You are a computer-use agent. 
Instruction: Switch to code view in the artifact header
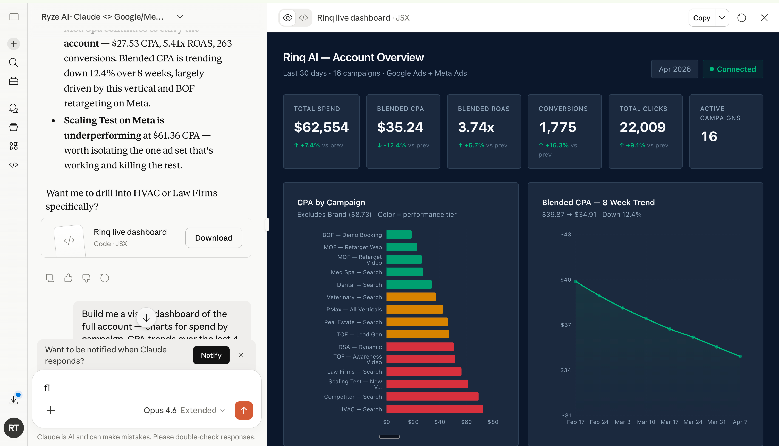pos(303,17)
